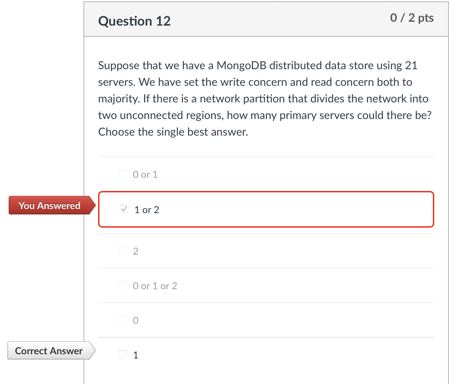Click the answer text '1'

tap(135, 355)
